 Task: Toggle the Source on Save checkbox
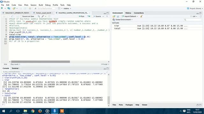[x=21, y=16]
